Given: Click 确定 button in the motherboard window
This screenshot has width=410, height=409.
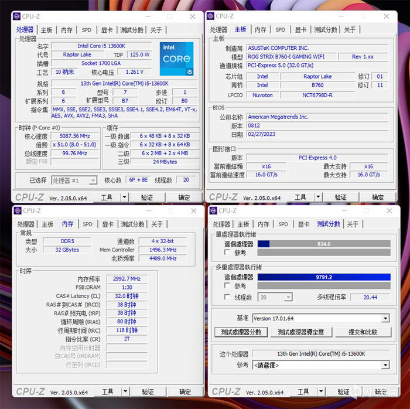Looking at the screenshot, I should point(378,197).
